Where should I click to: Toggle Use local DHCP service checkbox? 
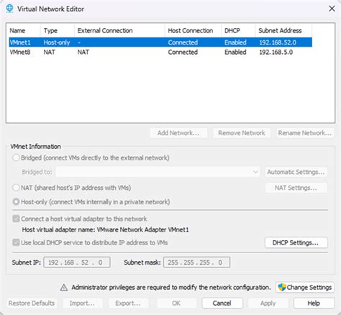(x=16, y=242)
